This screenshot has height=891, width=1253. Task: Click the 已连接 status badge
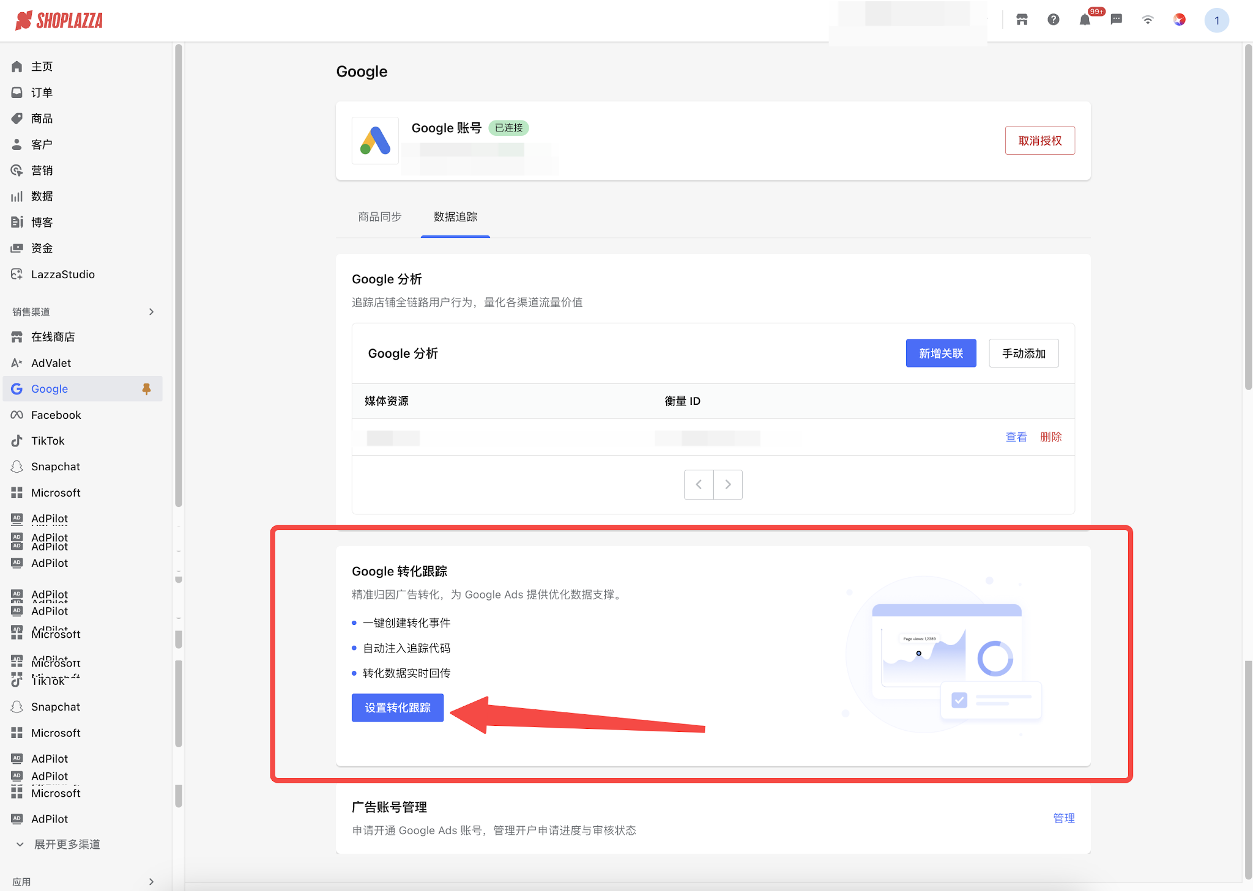(508, 128)
